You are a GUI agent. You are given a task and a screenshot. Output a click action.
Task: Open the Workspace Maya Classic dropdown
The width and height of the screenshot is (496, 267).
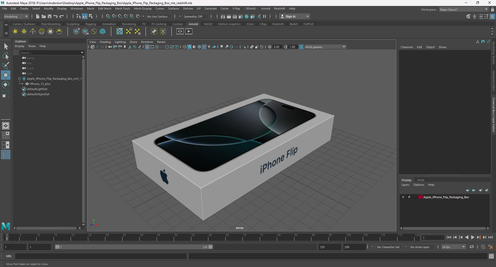tap(464, 10)
